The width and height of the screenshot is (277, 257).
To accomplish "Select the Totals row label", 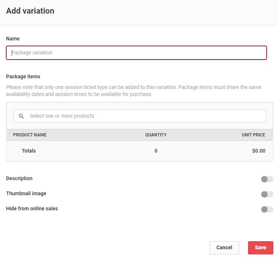I will (x=29, y=151).
